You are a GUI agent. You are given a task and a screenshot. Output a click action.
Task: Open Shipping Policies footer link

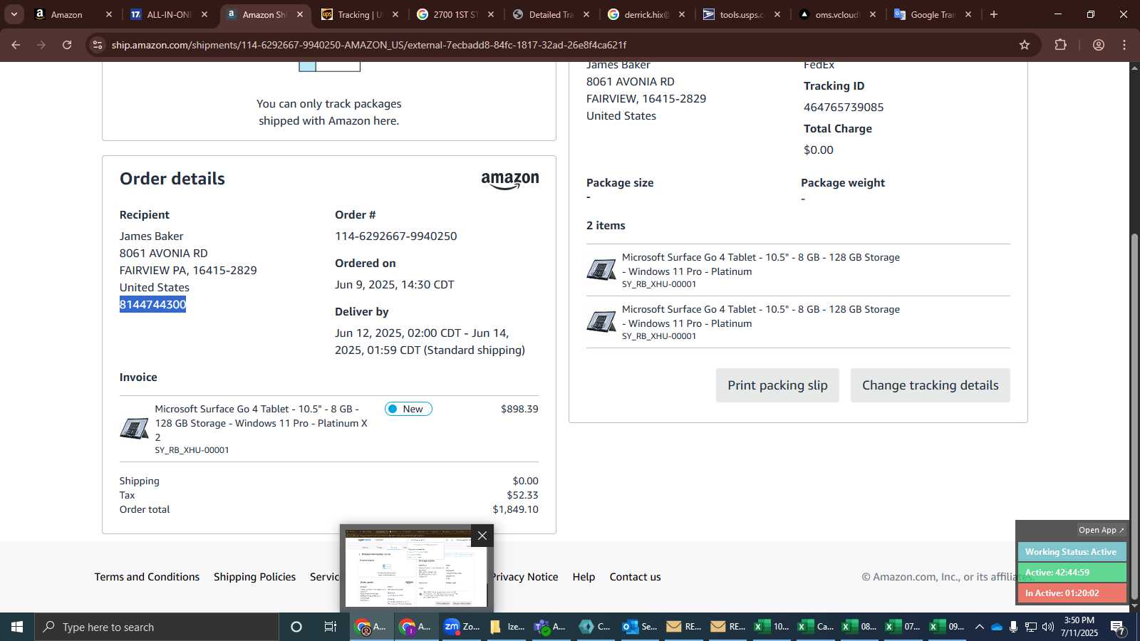[x=254, y=577]
